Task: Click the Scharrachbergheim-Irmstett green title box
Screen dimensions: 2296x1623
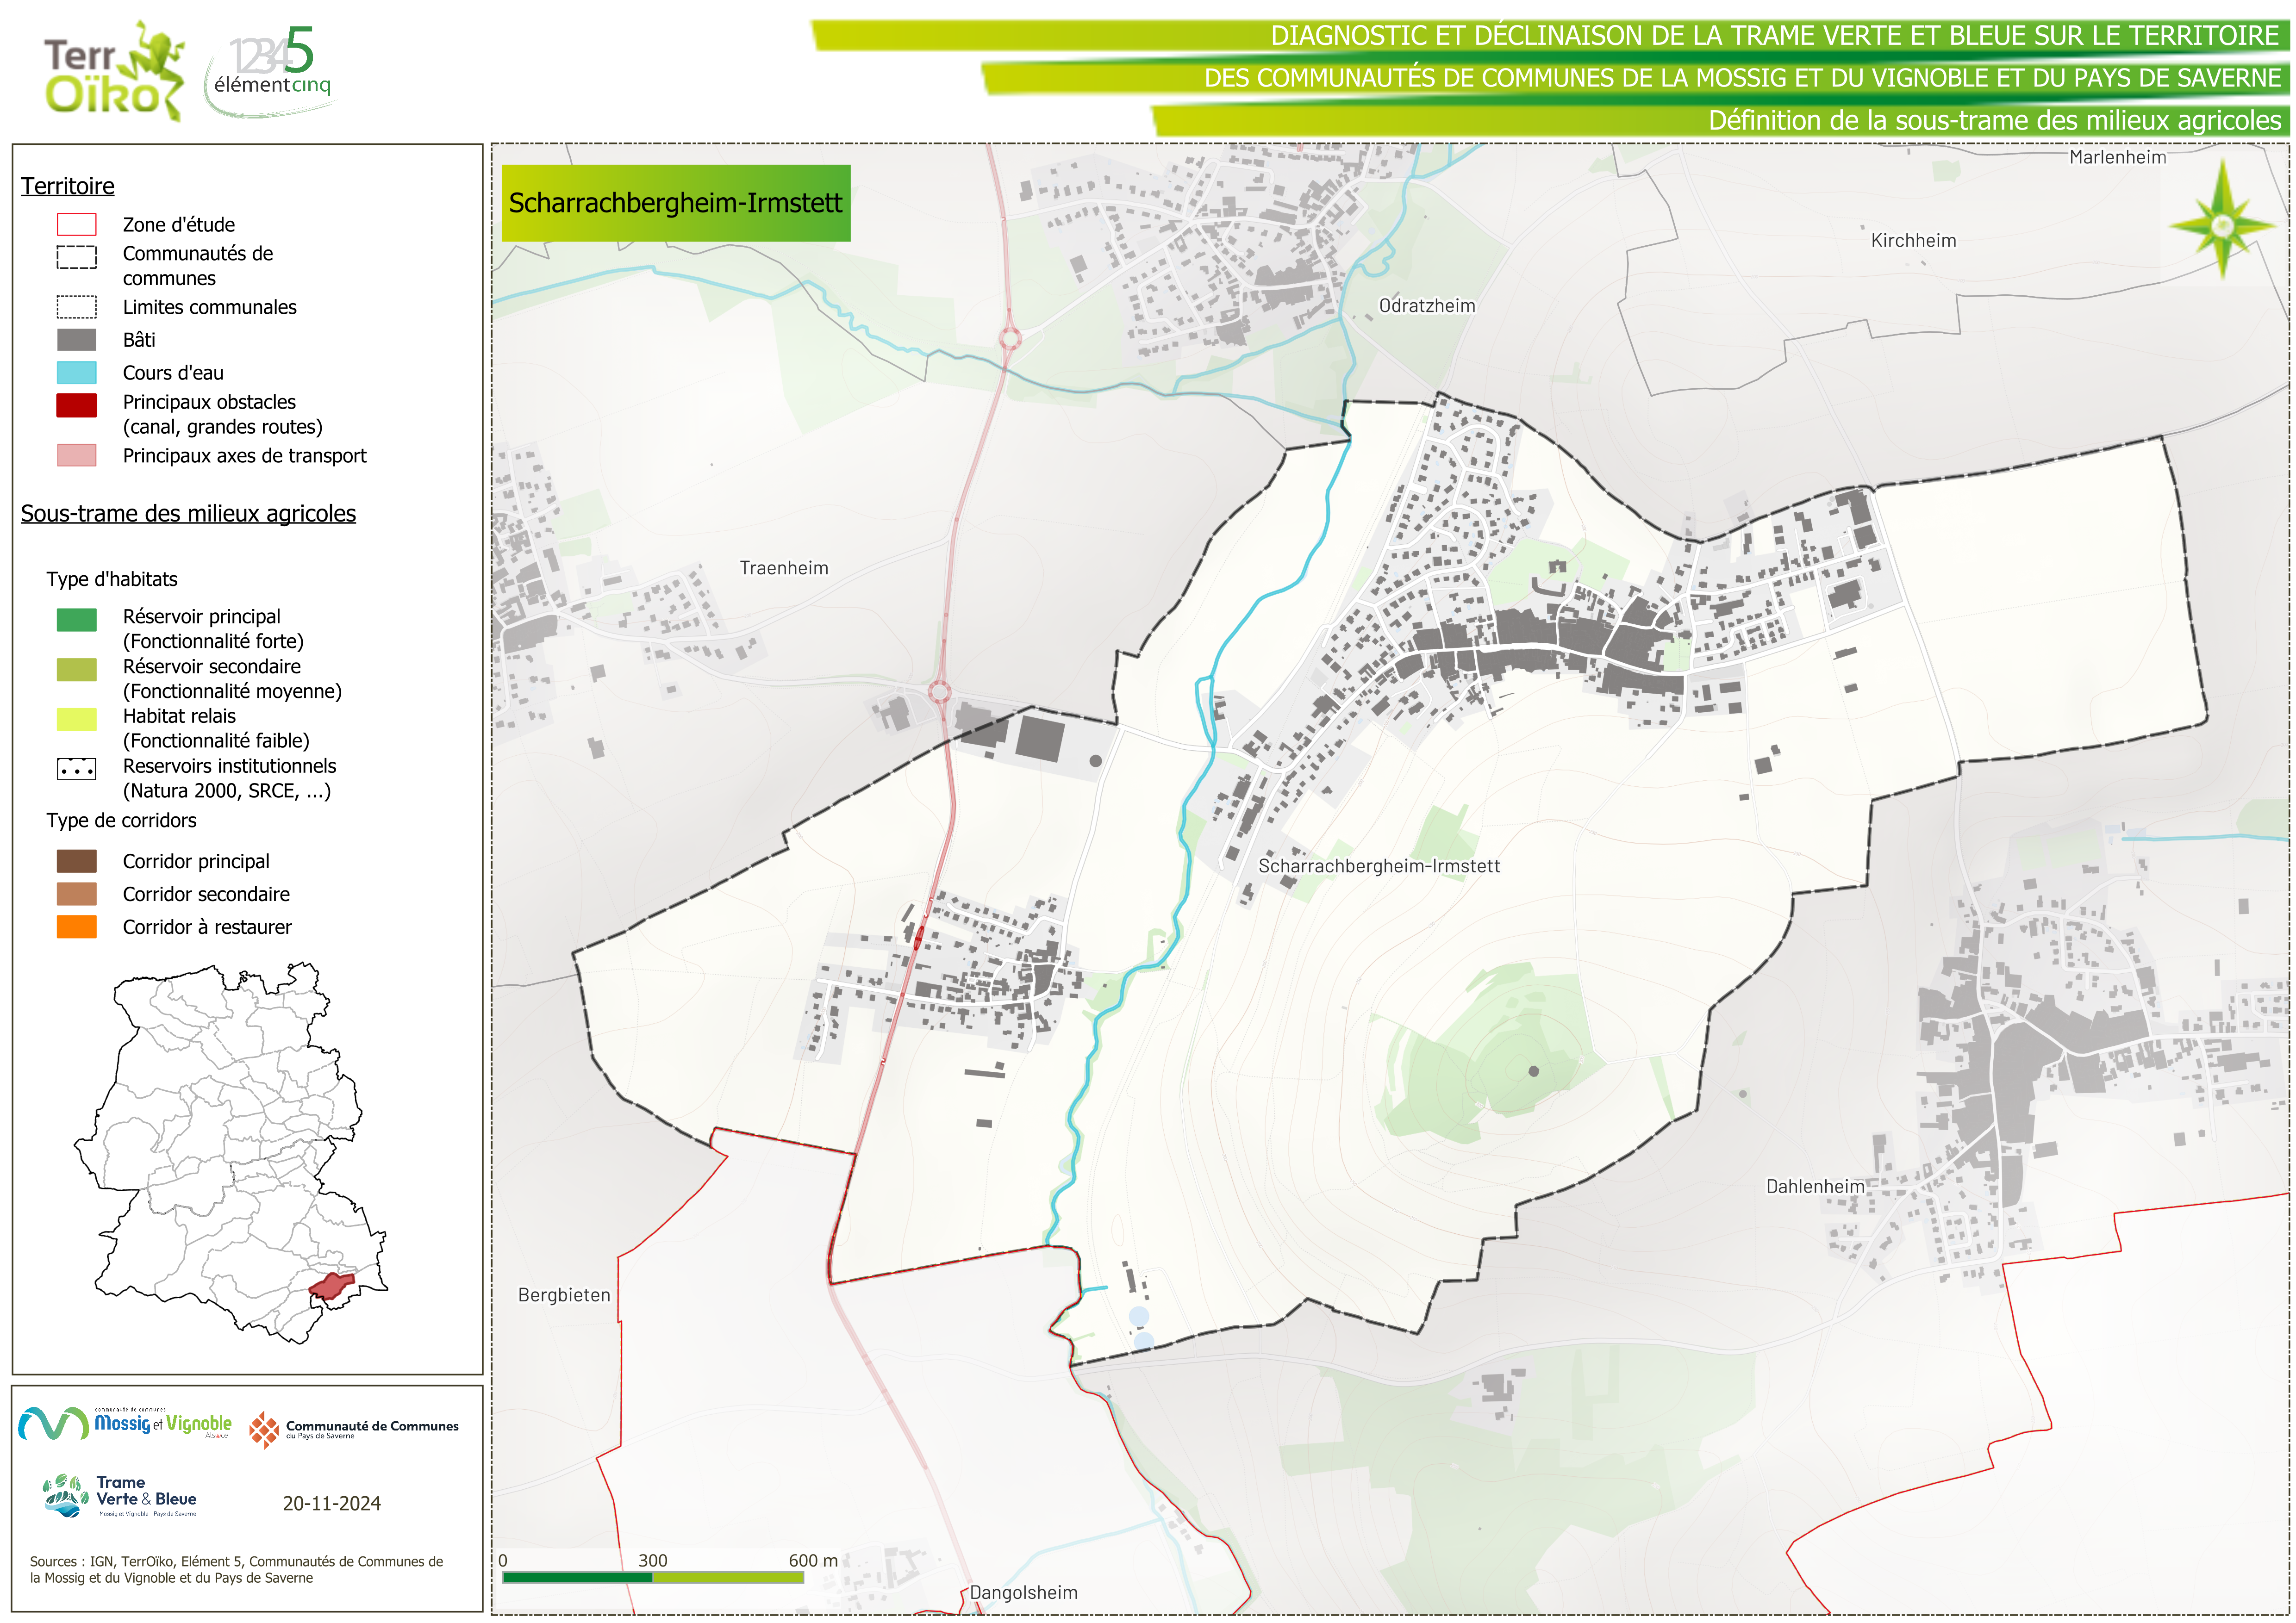Action: pos(675,203)
